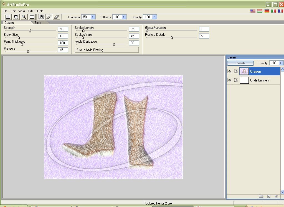Activate the Zoom magnifier tool
The image size is (284, 207).
(x=24, y=17)
